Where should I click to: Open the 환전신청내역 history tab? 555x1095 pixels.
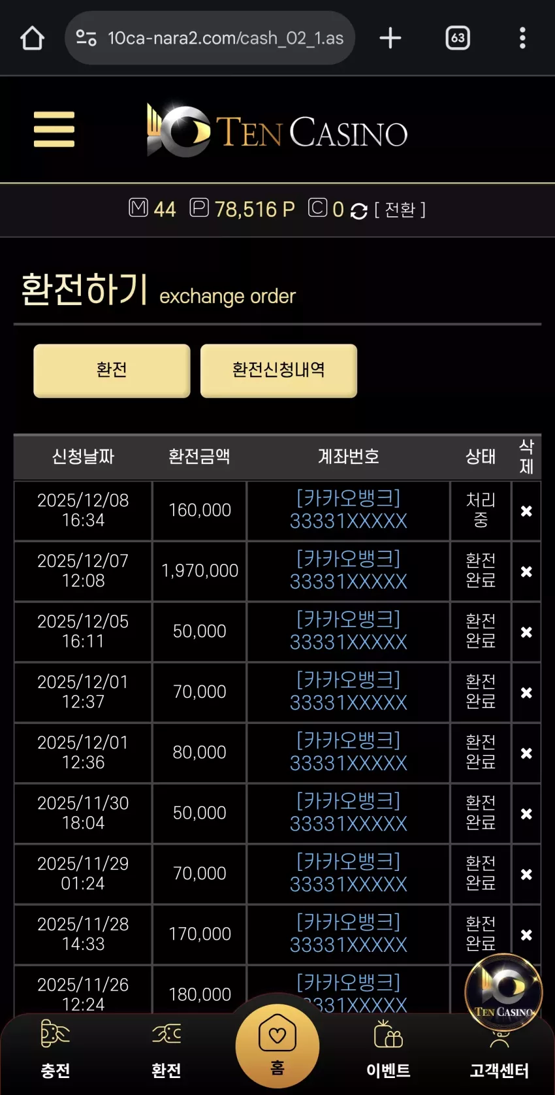279,370
